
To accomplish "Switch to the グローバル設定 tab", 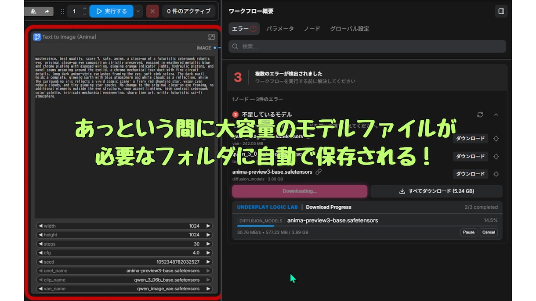I will 350,29.
